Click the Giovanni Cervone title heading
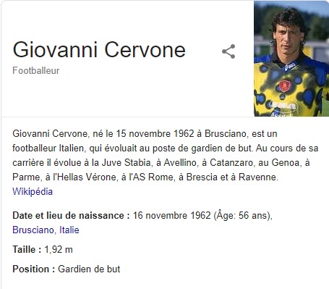This screenshot has width=329, height=289. click(x=99, y=50)
